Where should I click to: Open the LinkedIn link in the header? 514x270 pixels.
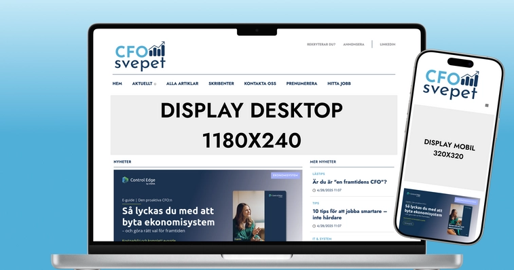(x=388, y=44)
